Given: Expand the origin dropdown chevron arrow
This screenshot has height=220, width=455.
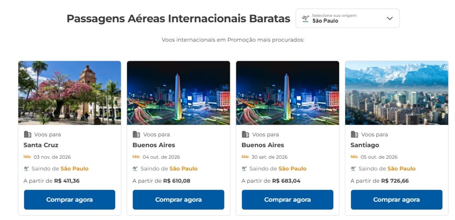Looking at the screenshot, I should (390, 18).
